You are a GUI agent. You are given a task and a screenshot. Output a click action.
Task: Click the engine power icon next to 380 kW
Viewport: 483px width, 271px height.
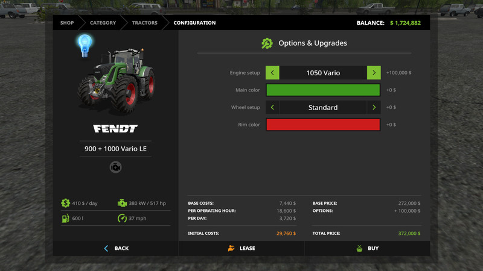click(x=122, y=204)
